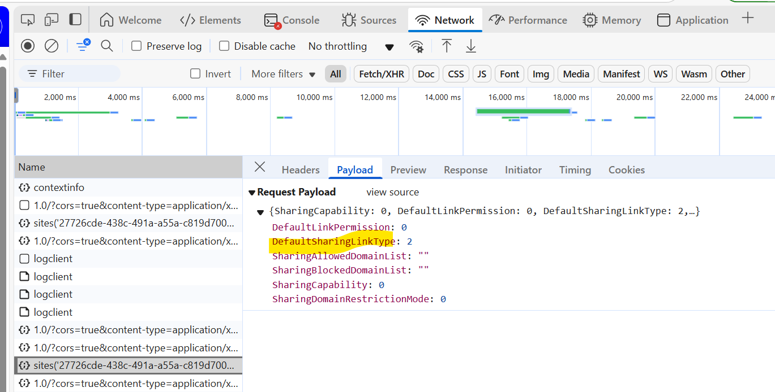Enable Preserve log
Image resolution: width=775 pixels, height=392 pixels.
coord(136,46)
